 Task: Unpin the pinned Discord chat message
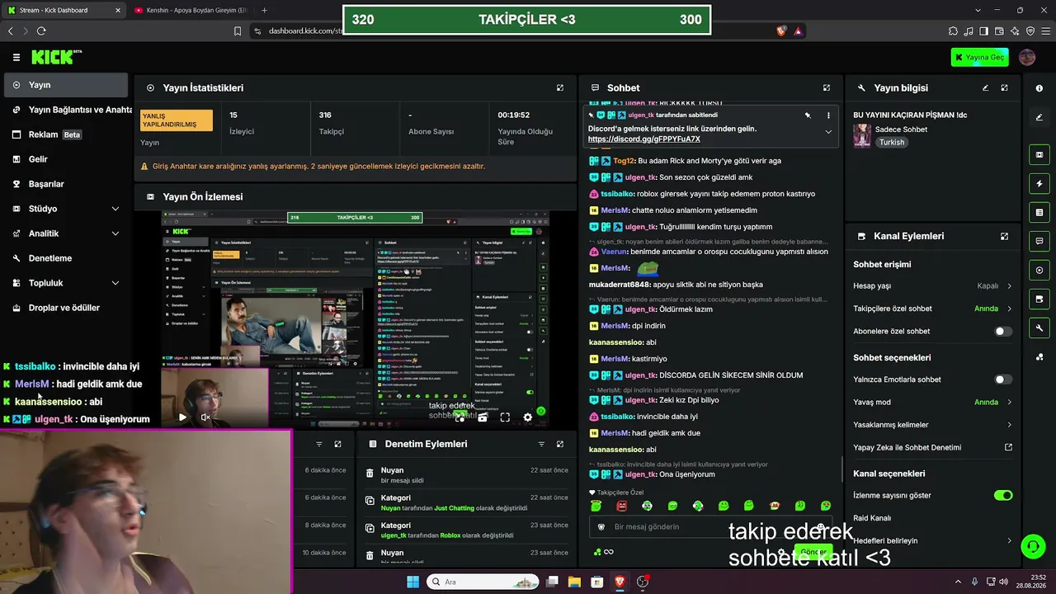point(808,115)
